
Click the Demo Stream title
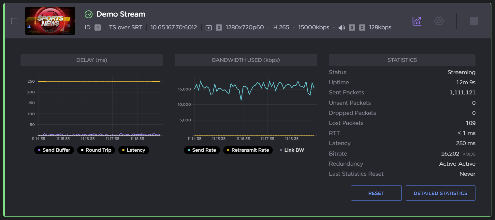[121, 14]
